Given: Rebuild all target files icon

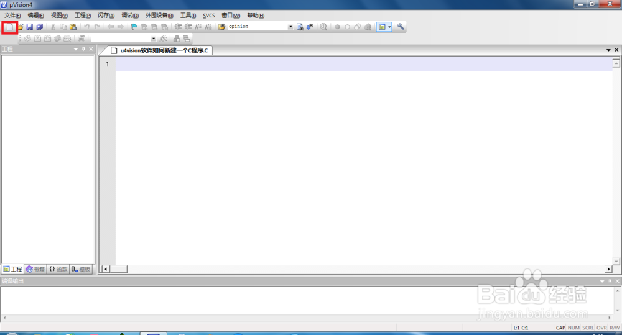Looking at the screenshot, I should coord(47,39).
